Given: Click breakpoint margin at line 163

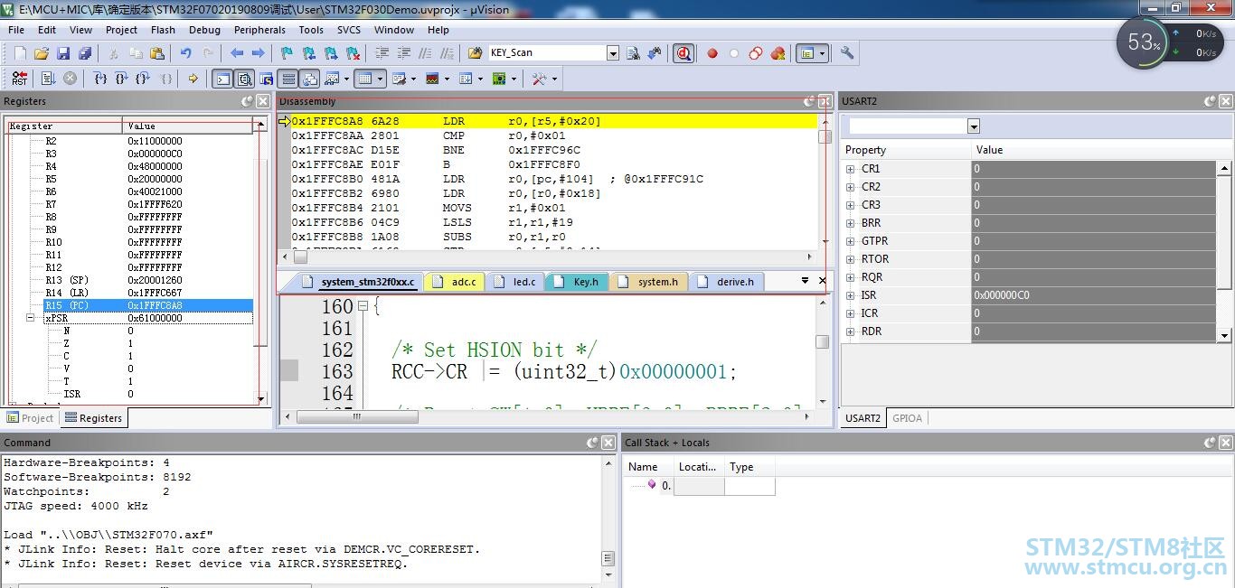Looking at the screenshot, I should point(288,370).
